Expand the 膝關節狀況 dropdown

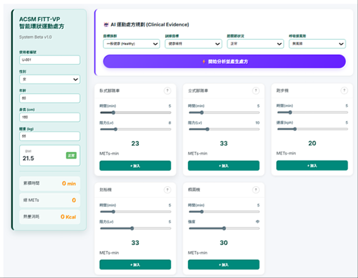pyautogui.click(x=255, y=44)
